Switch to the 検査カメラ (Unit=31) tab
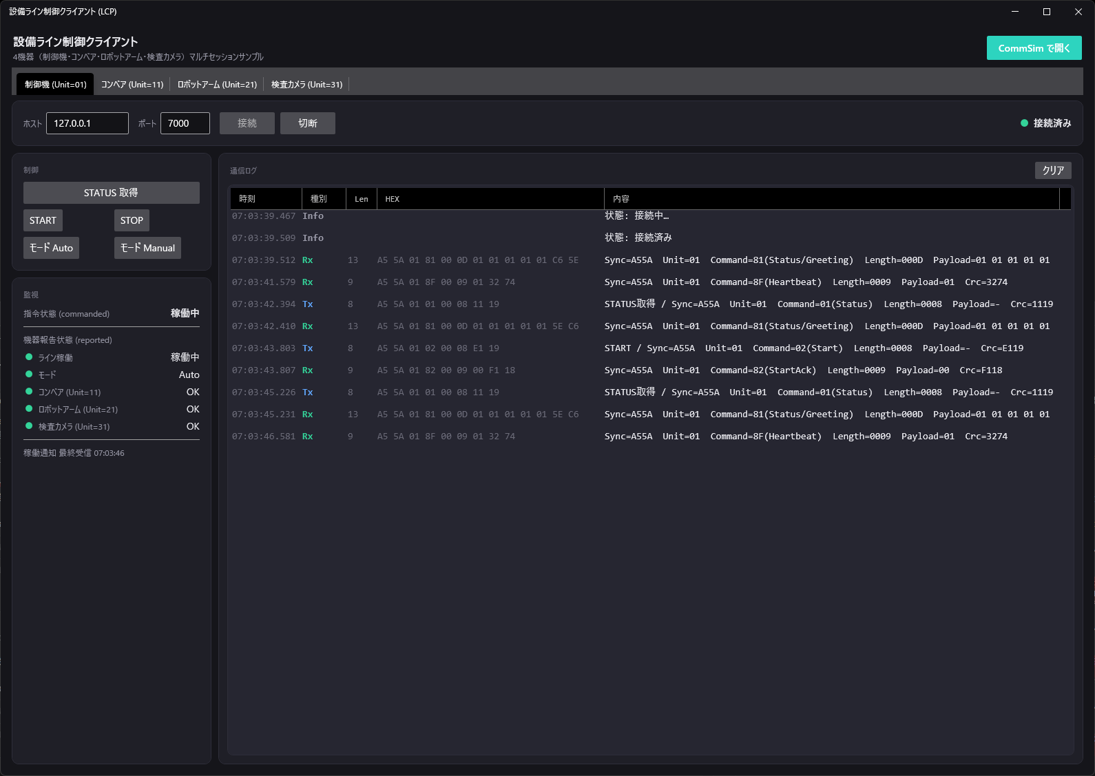 [306, 84]
